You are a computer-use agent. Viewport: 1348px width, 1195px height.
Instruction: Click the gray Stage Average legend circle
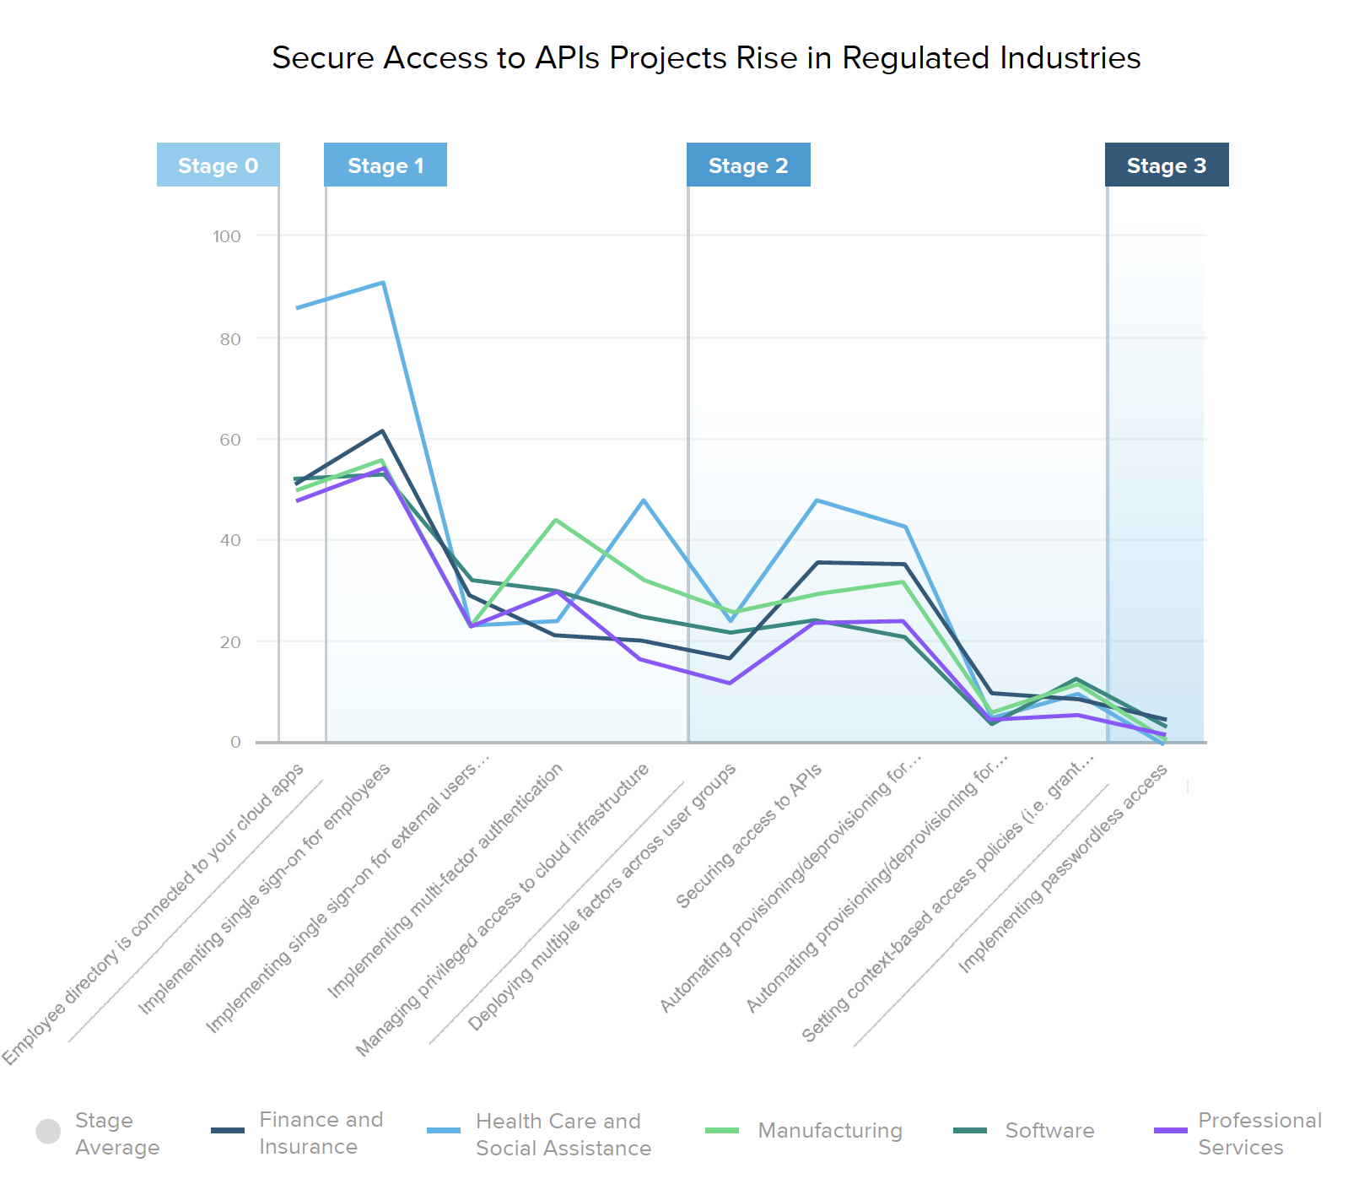coord(48,1131)
